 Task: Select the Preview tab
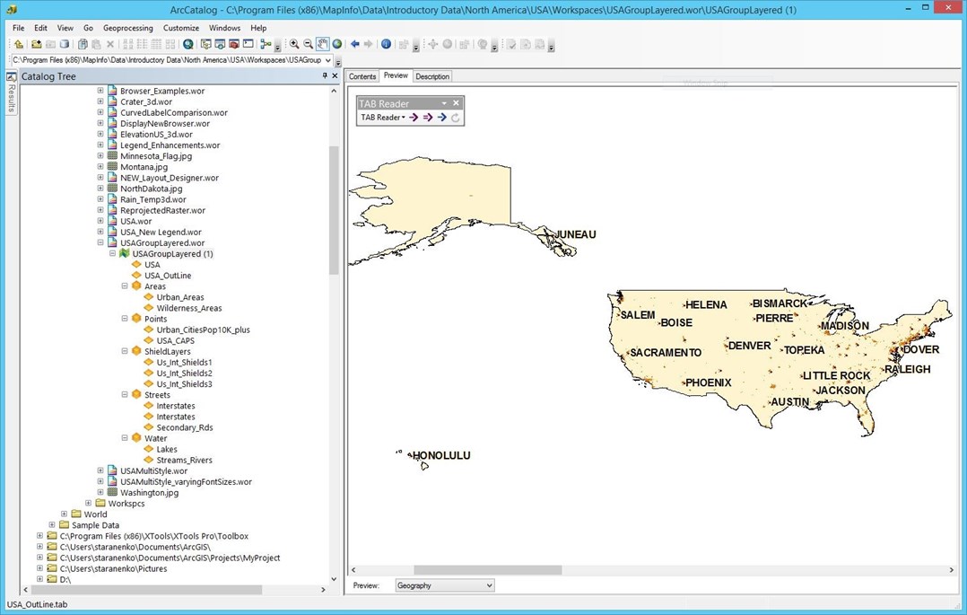(396, 76)
